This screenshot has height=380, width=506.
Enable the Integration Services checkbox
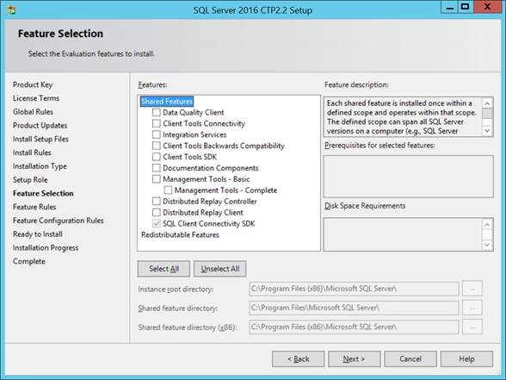[x=157, y=134]
